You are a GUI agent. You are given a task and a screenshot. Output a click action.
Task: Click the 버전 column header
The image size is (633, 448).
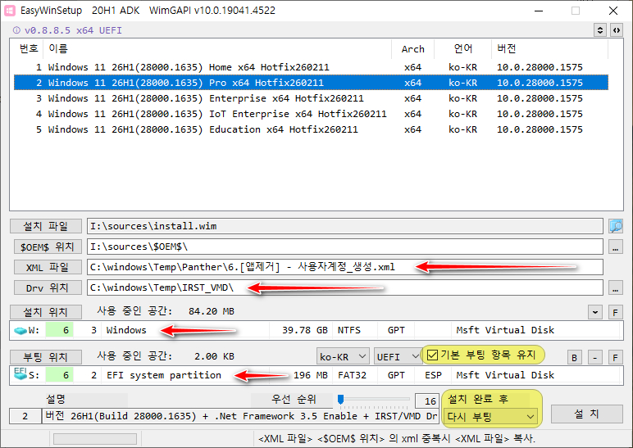549,49
